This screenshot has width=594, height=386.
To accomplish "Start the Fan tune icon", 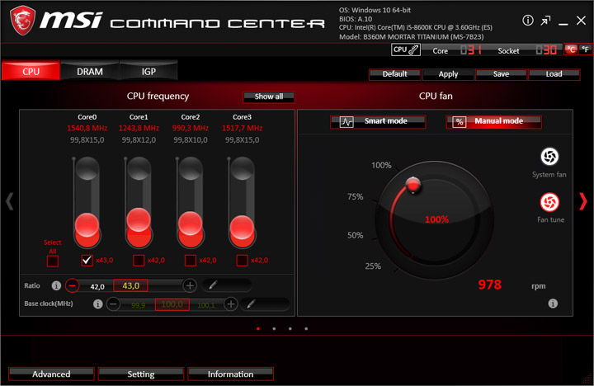I will (549, 202).
